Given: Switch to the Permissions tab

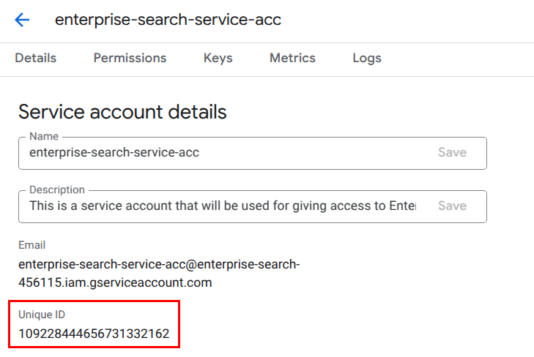Looking at the screenshot, I should 130,58.
